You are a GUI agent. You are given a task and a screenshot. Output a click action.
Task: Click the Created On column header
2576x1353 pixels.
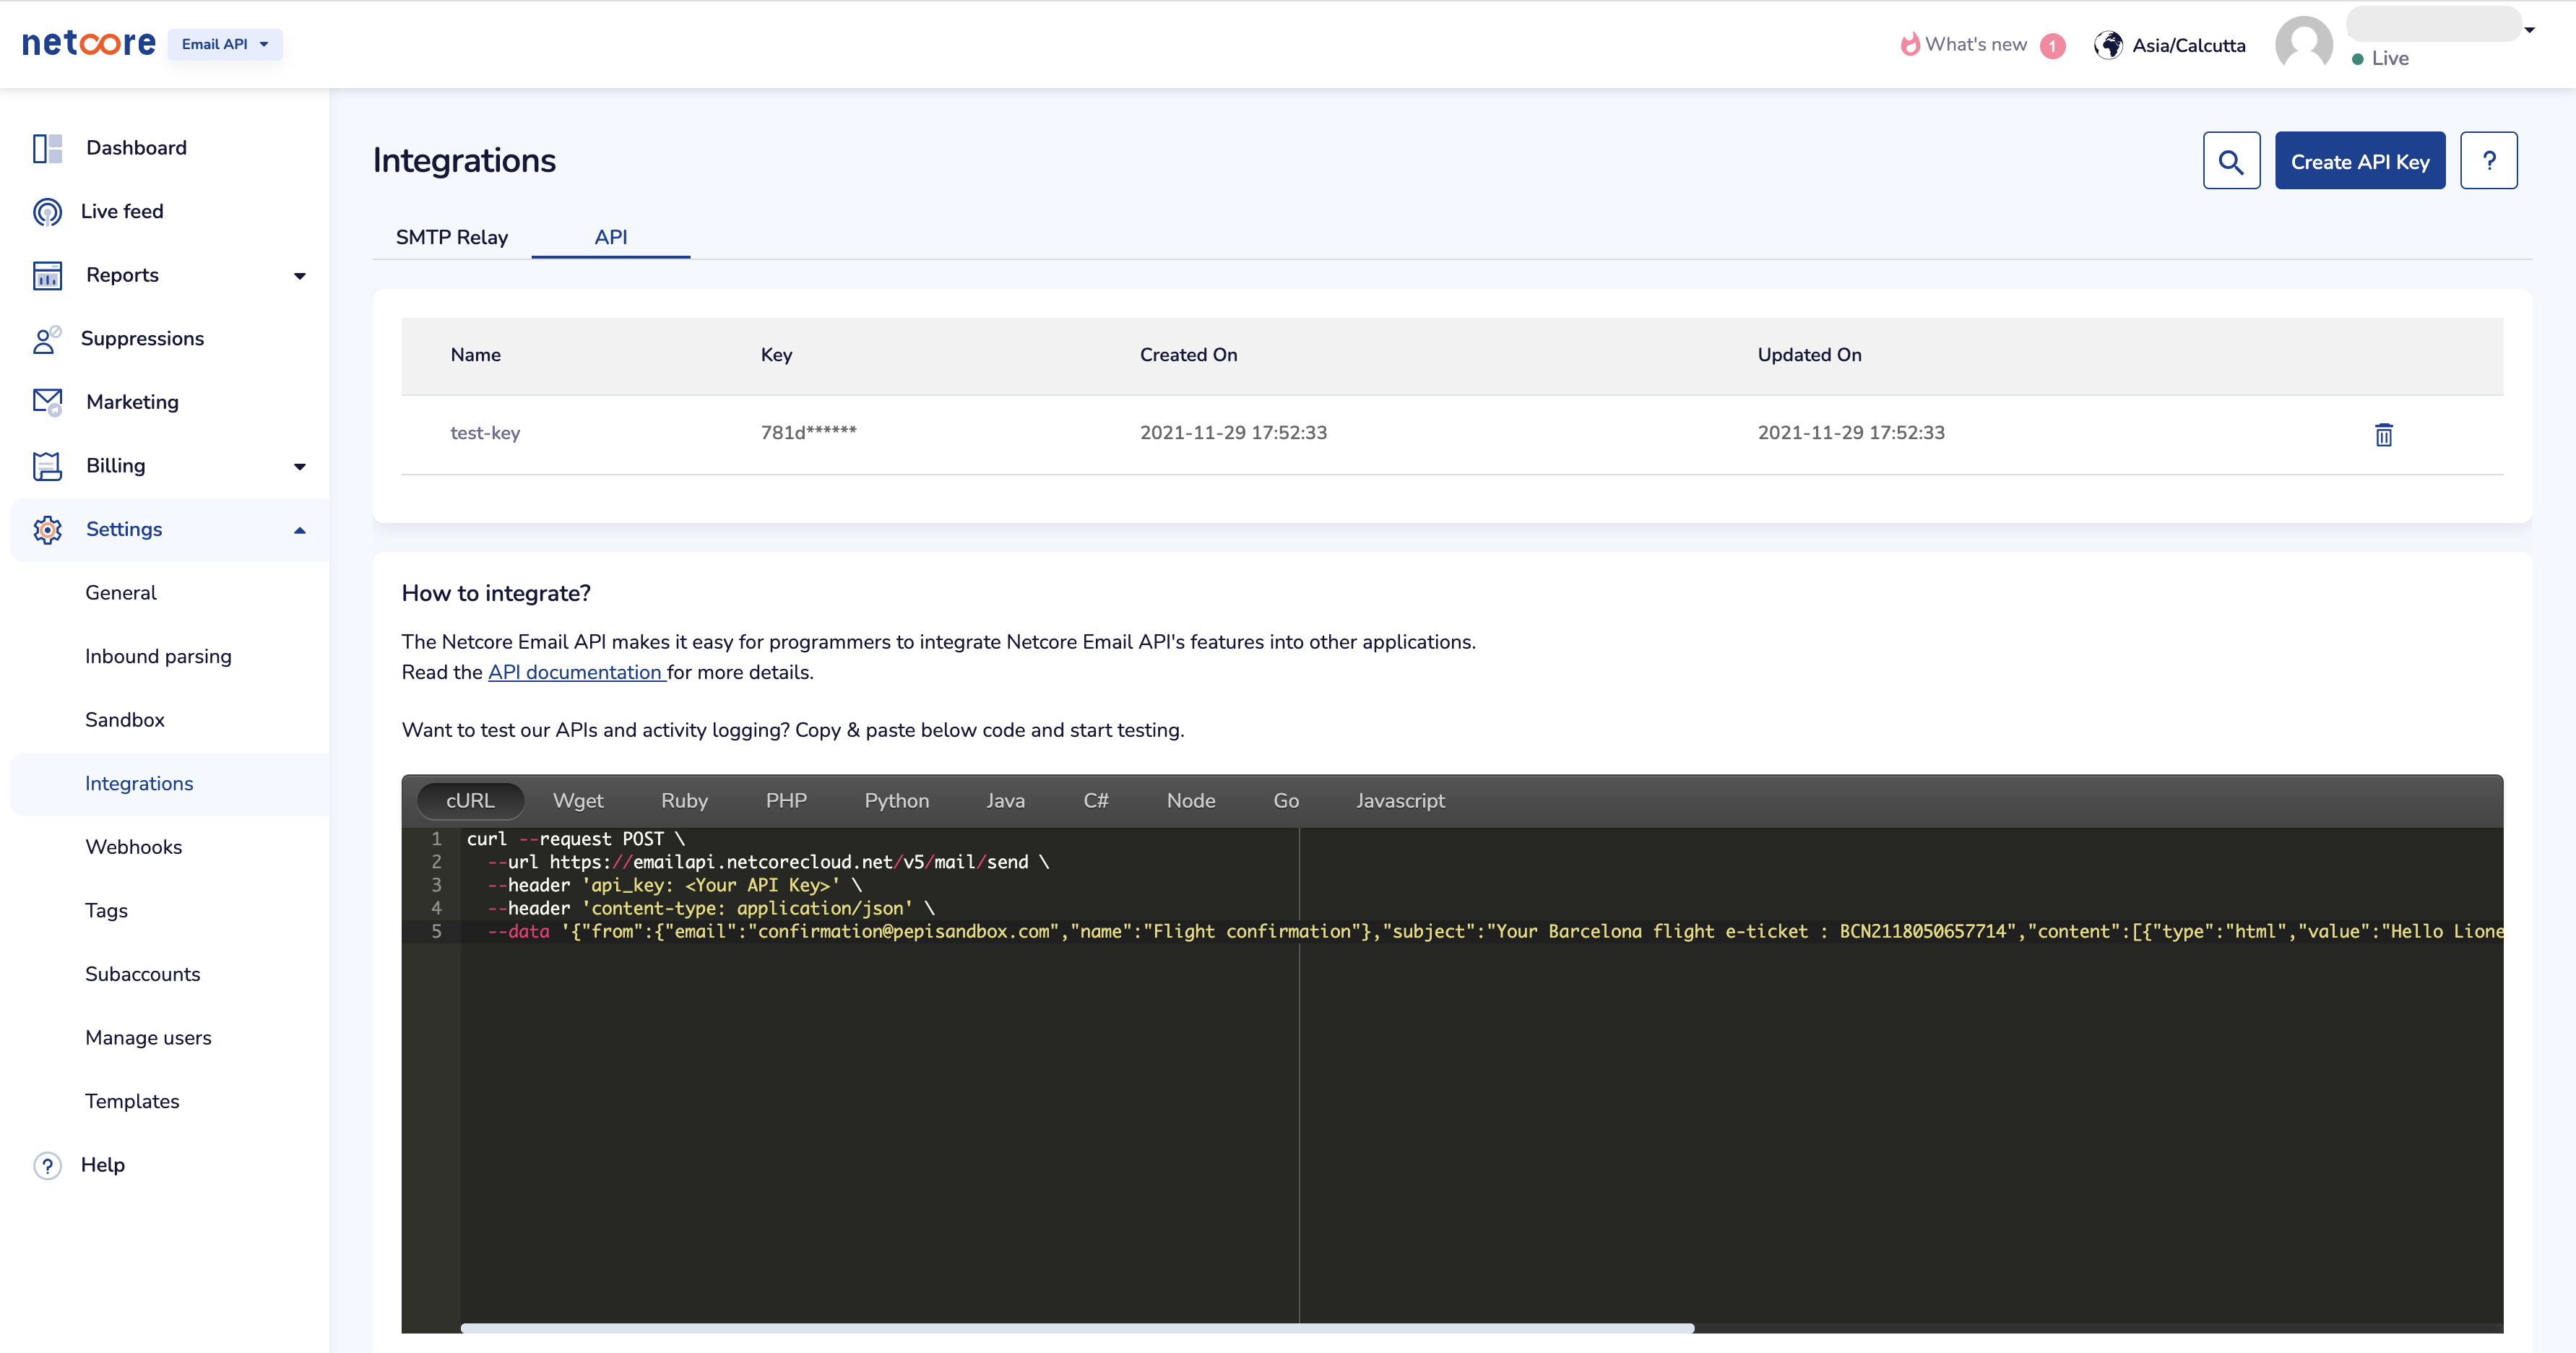(x=1188, y=355)
